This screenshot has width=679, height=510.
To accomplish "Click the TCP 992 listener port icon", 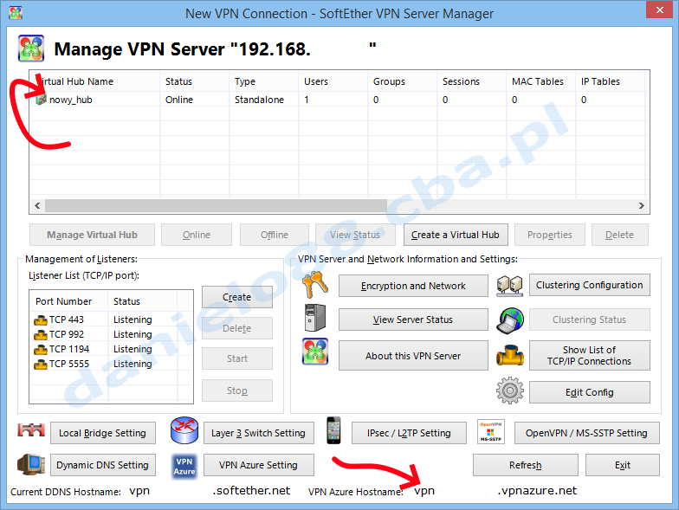I will 41,334.
